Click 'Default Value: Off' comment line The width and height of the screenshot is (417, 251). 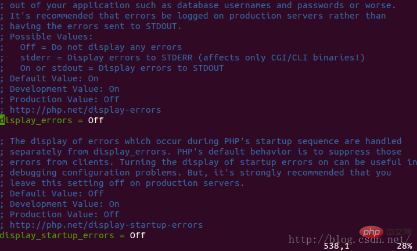pyautogui.click(x=57, y=193)
